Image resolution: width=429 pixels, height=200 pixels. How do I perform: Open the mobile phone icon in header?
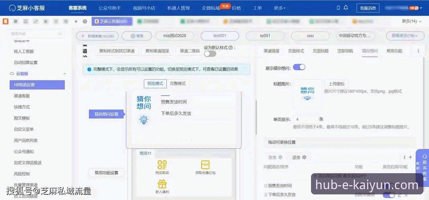point(338,8)
